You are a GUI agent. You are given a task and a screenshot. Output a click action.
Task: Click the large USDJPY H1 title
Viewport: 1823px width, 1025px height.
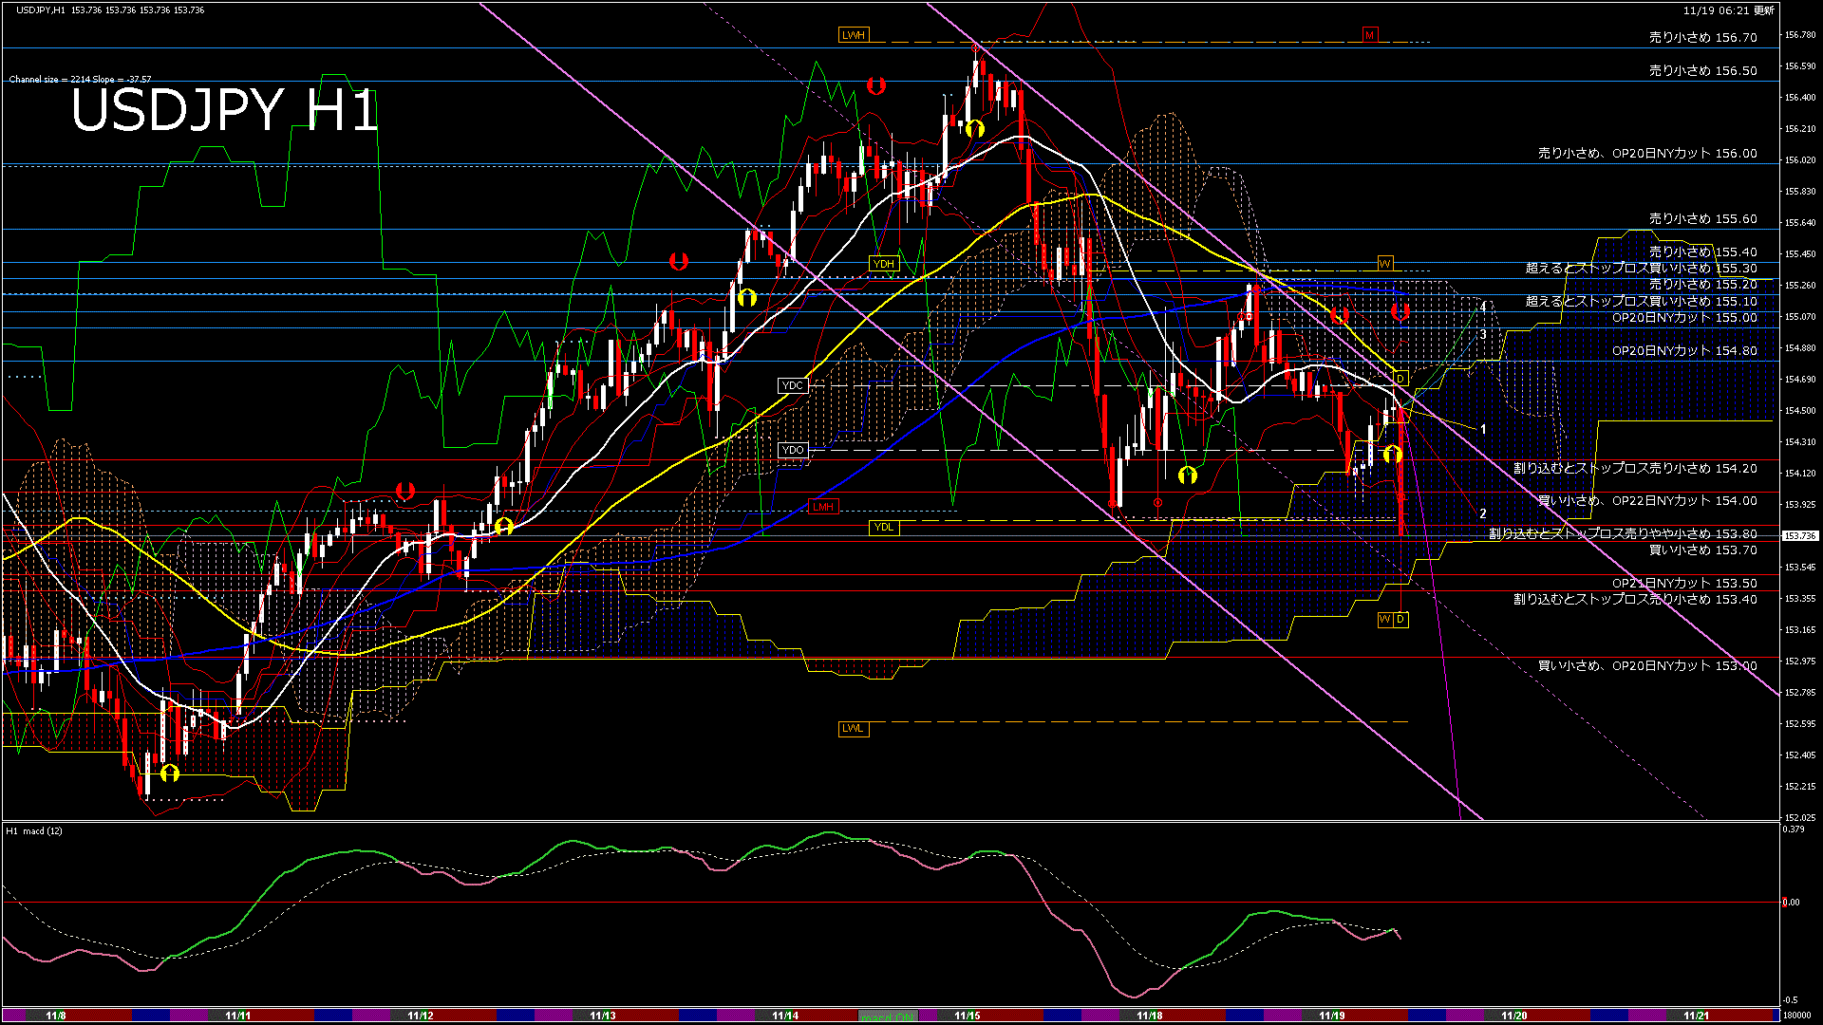(x=225, y=110)
